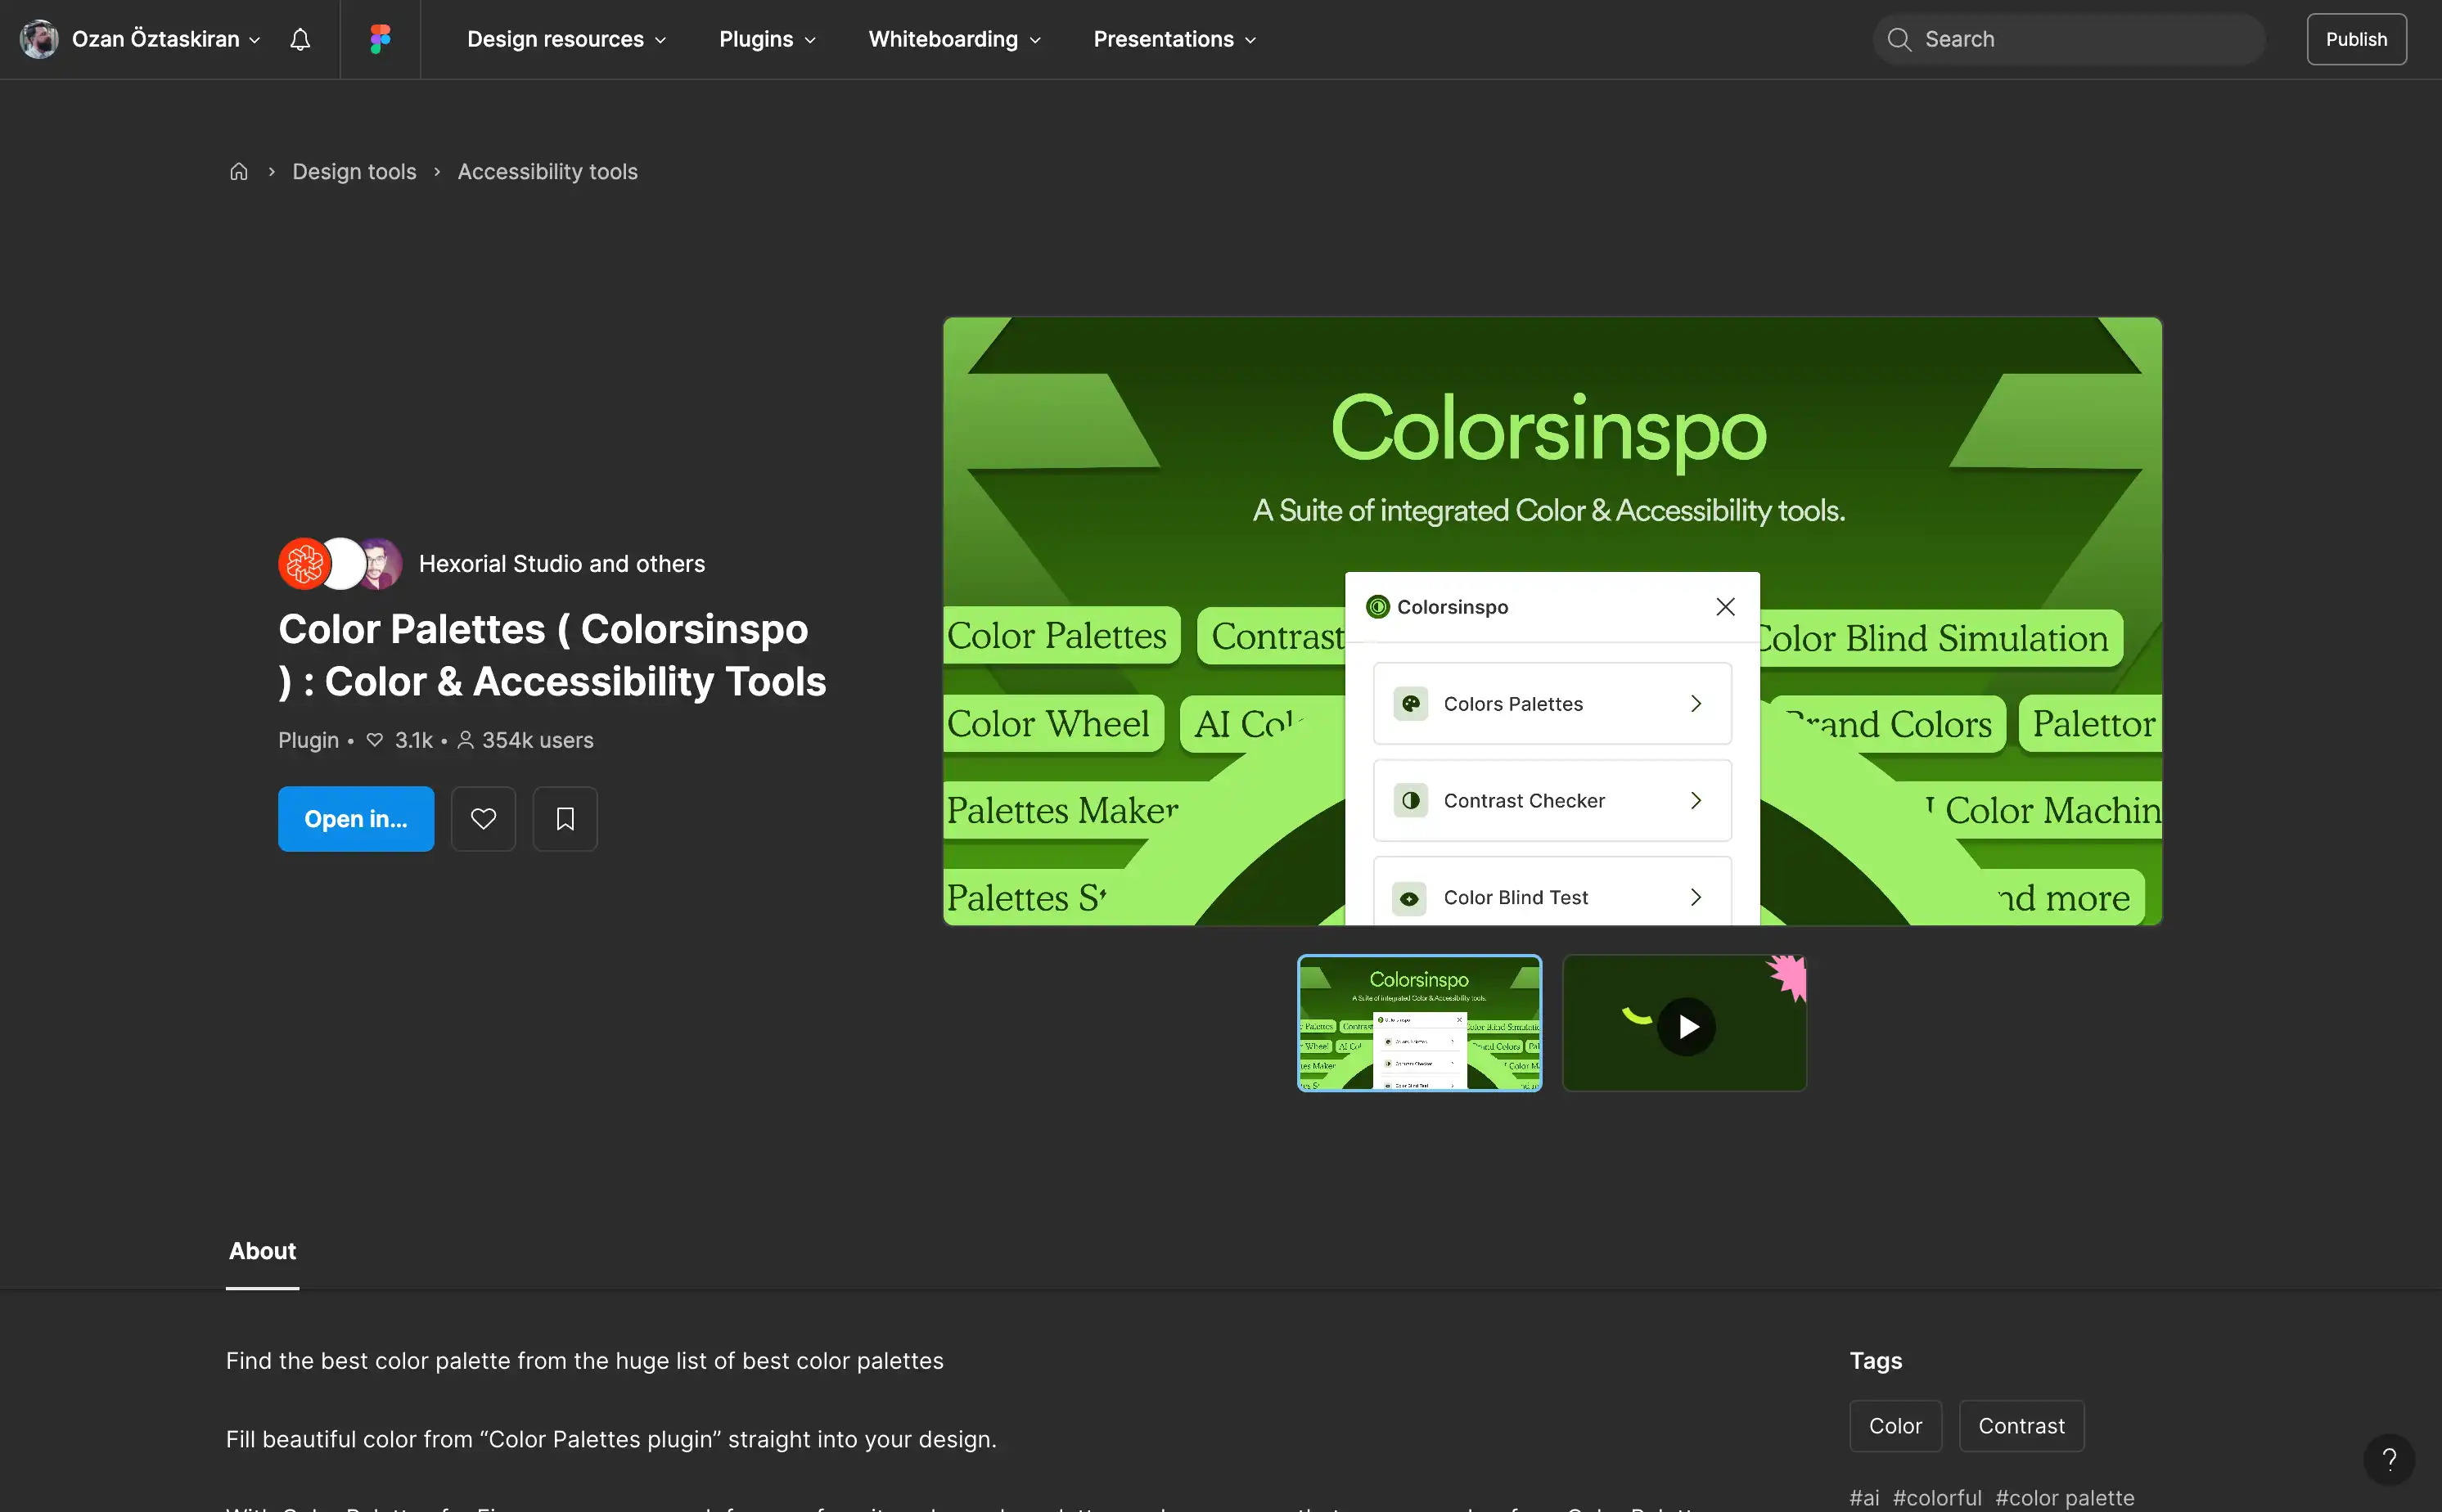This screenshot has width=2442, height=1512.
Task: Click the Open in... button
Action: [x=356, y=819]
